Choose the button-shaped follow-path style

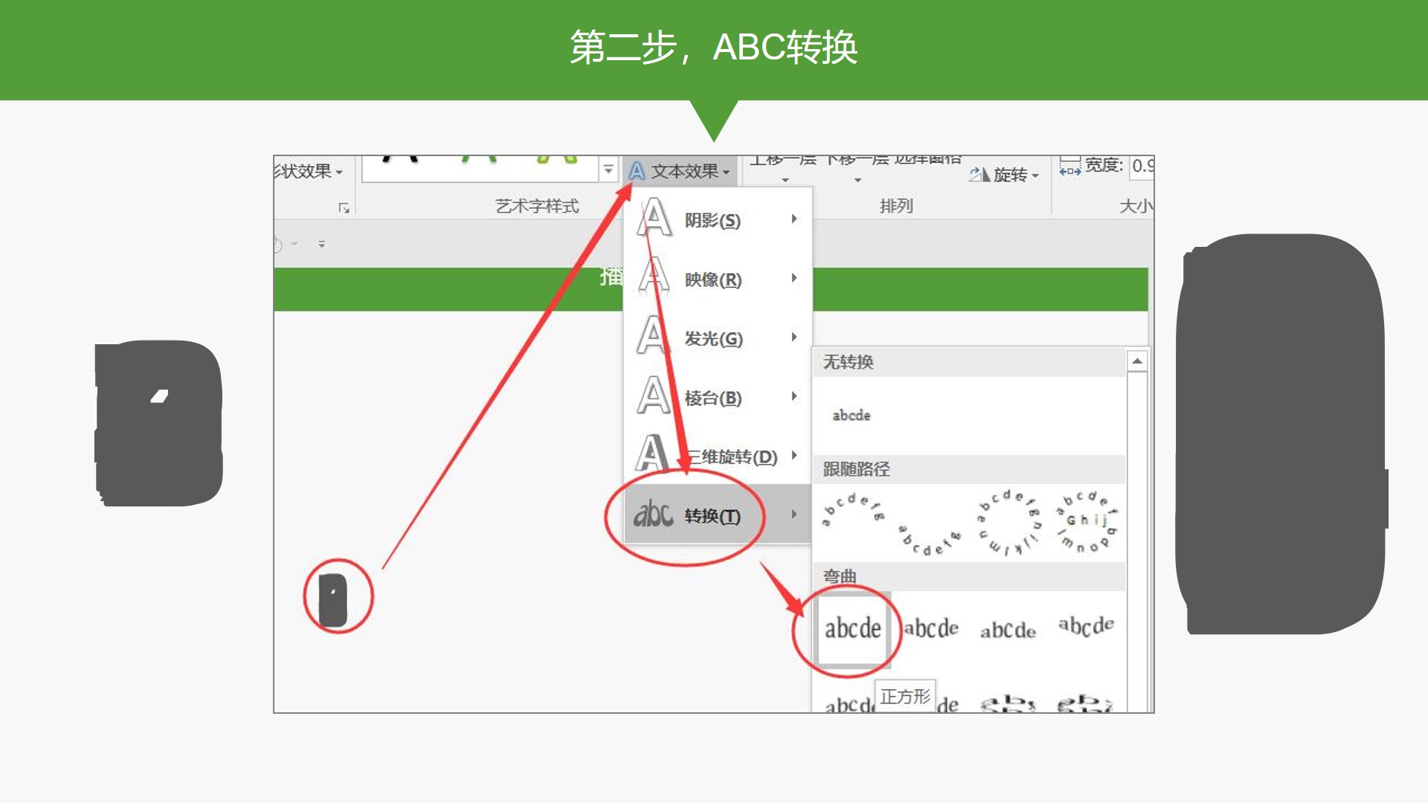point(1087,522)
